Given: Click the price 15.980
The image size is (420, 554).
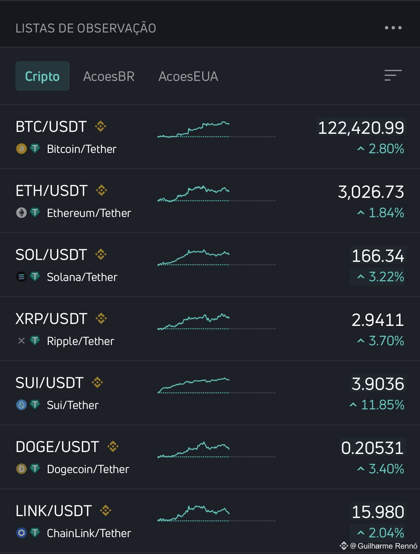Looking at the screenshot, I should [378, 512].
